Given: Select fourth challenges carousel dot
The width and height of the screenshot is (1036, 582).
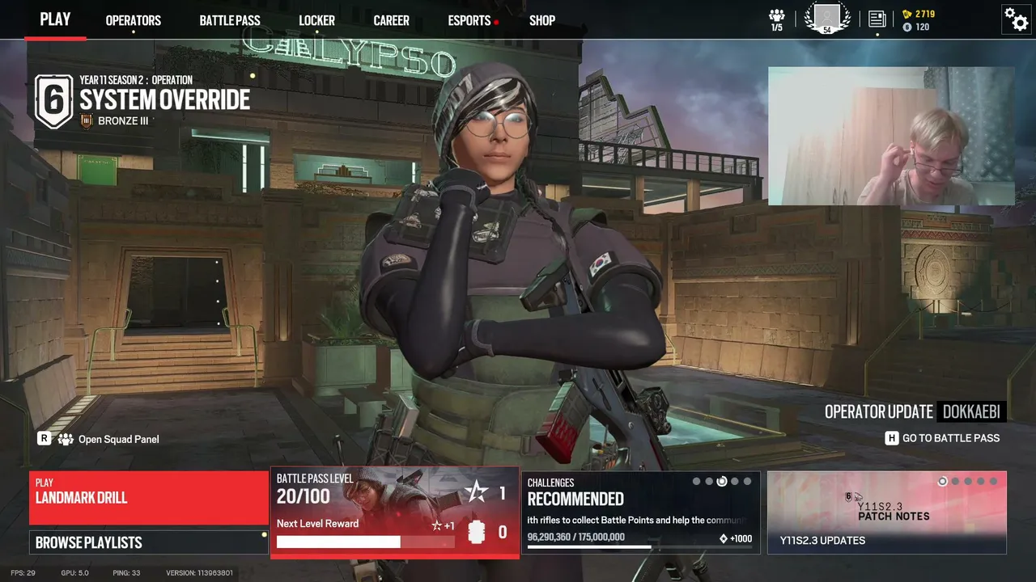Looking at the screenshot, I should pos(735,482).
